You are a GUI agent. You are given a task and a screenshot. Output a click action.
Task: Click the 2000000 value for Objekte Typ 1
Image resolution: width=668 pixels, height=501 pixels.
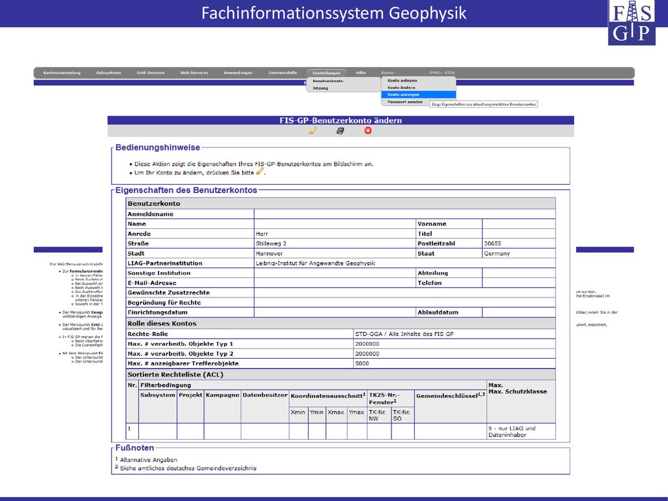[367, 343]
